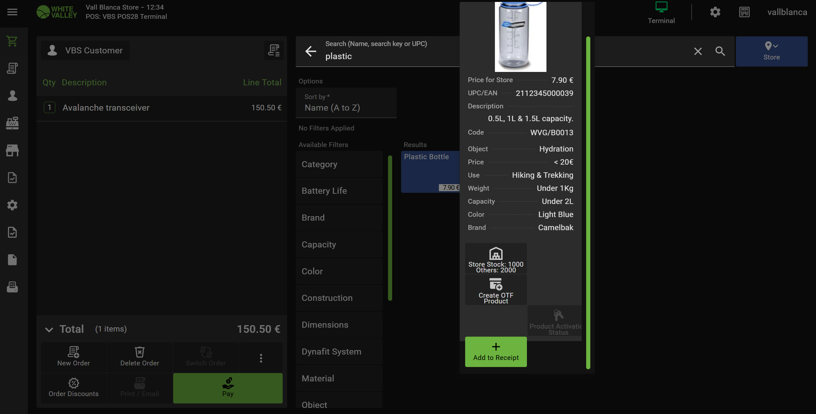Open receipt properties icon beside customer
816x414 pixels.
coord(274,51)
